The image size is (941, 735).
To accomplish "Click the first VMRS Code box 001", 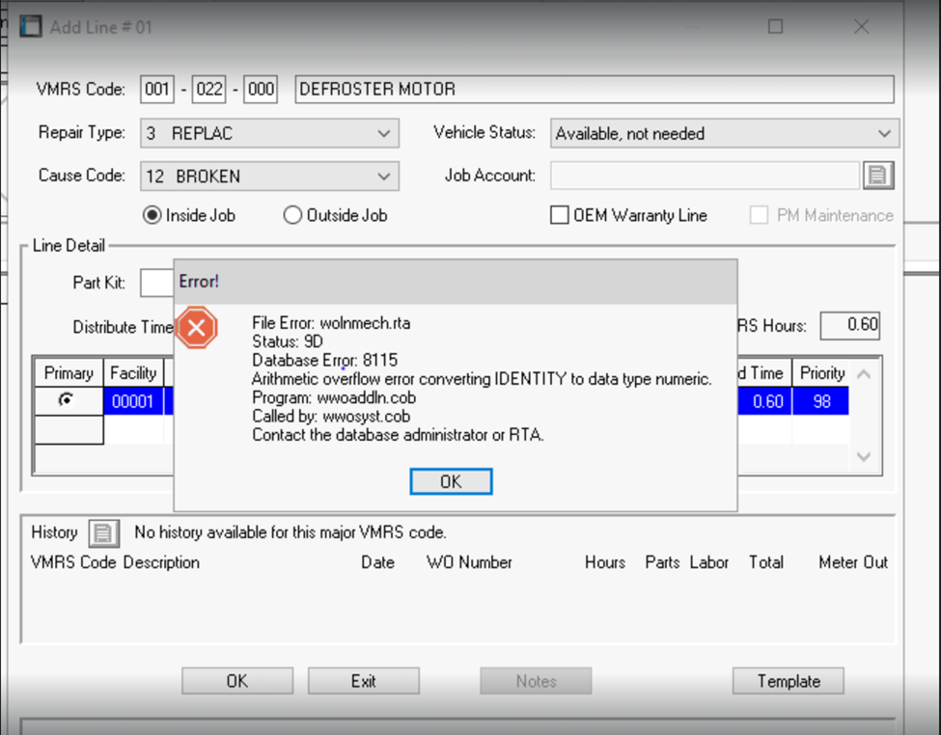I will coord(156,90).
